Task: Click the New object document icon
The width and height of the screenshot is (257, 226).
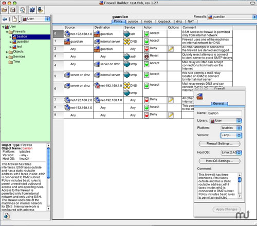Action: [14, 19]
